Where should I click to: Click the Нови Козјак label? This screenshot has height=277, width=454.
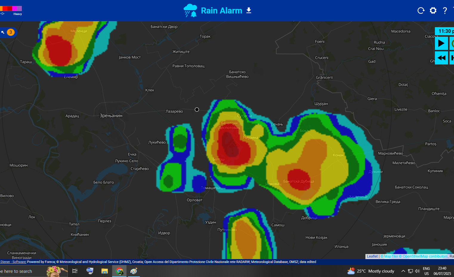pos(316,238)
